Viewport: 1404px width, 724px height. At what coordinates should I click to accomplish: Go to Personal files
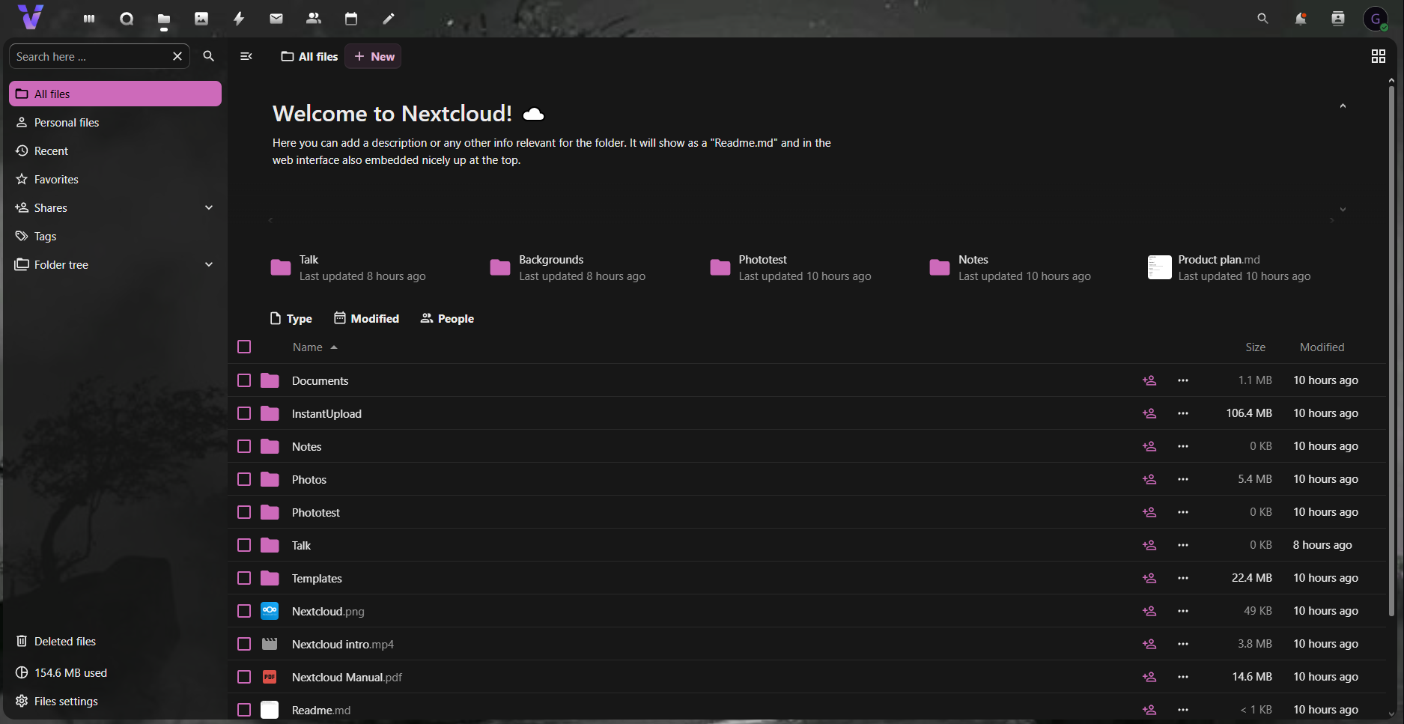coord(115,122)
